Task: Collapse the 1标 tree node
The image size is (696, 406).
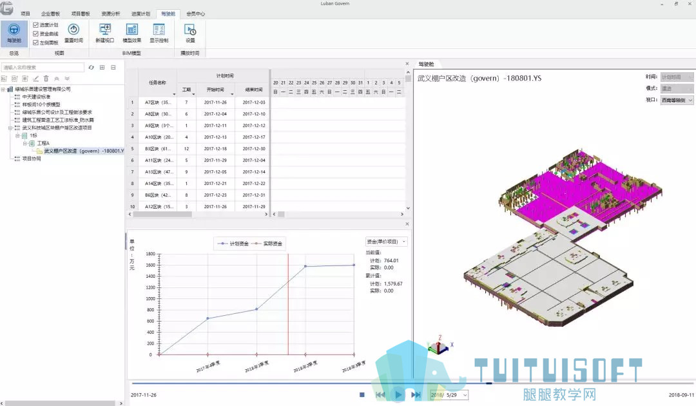Action: 18,135
